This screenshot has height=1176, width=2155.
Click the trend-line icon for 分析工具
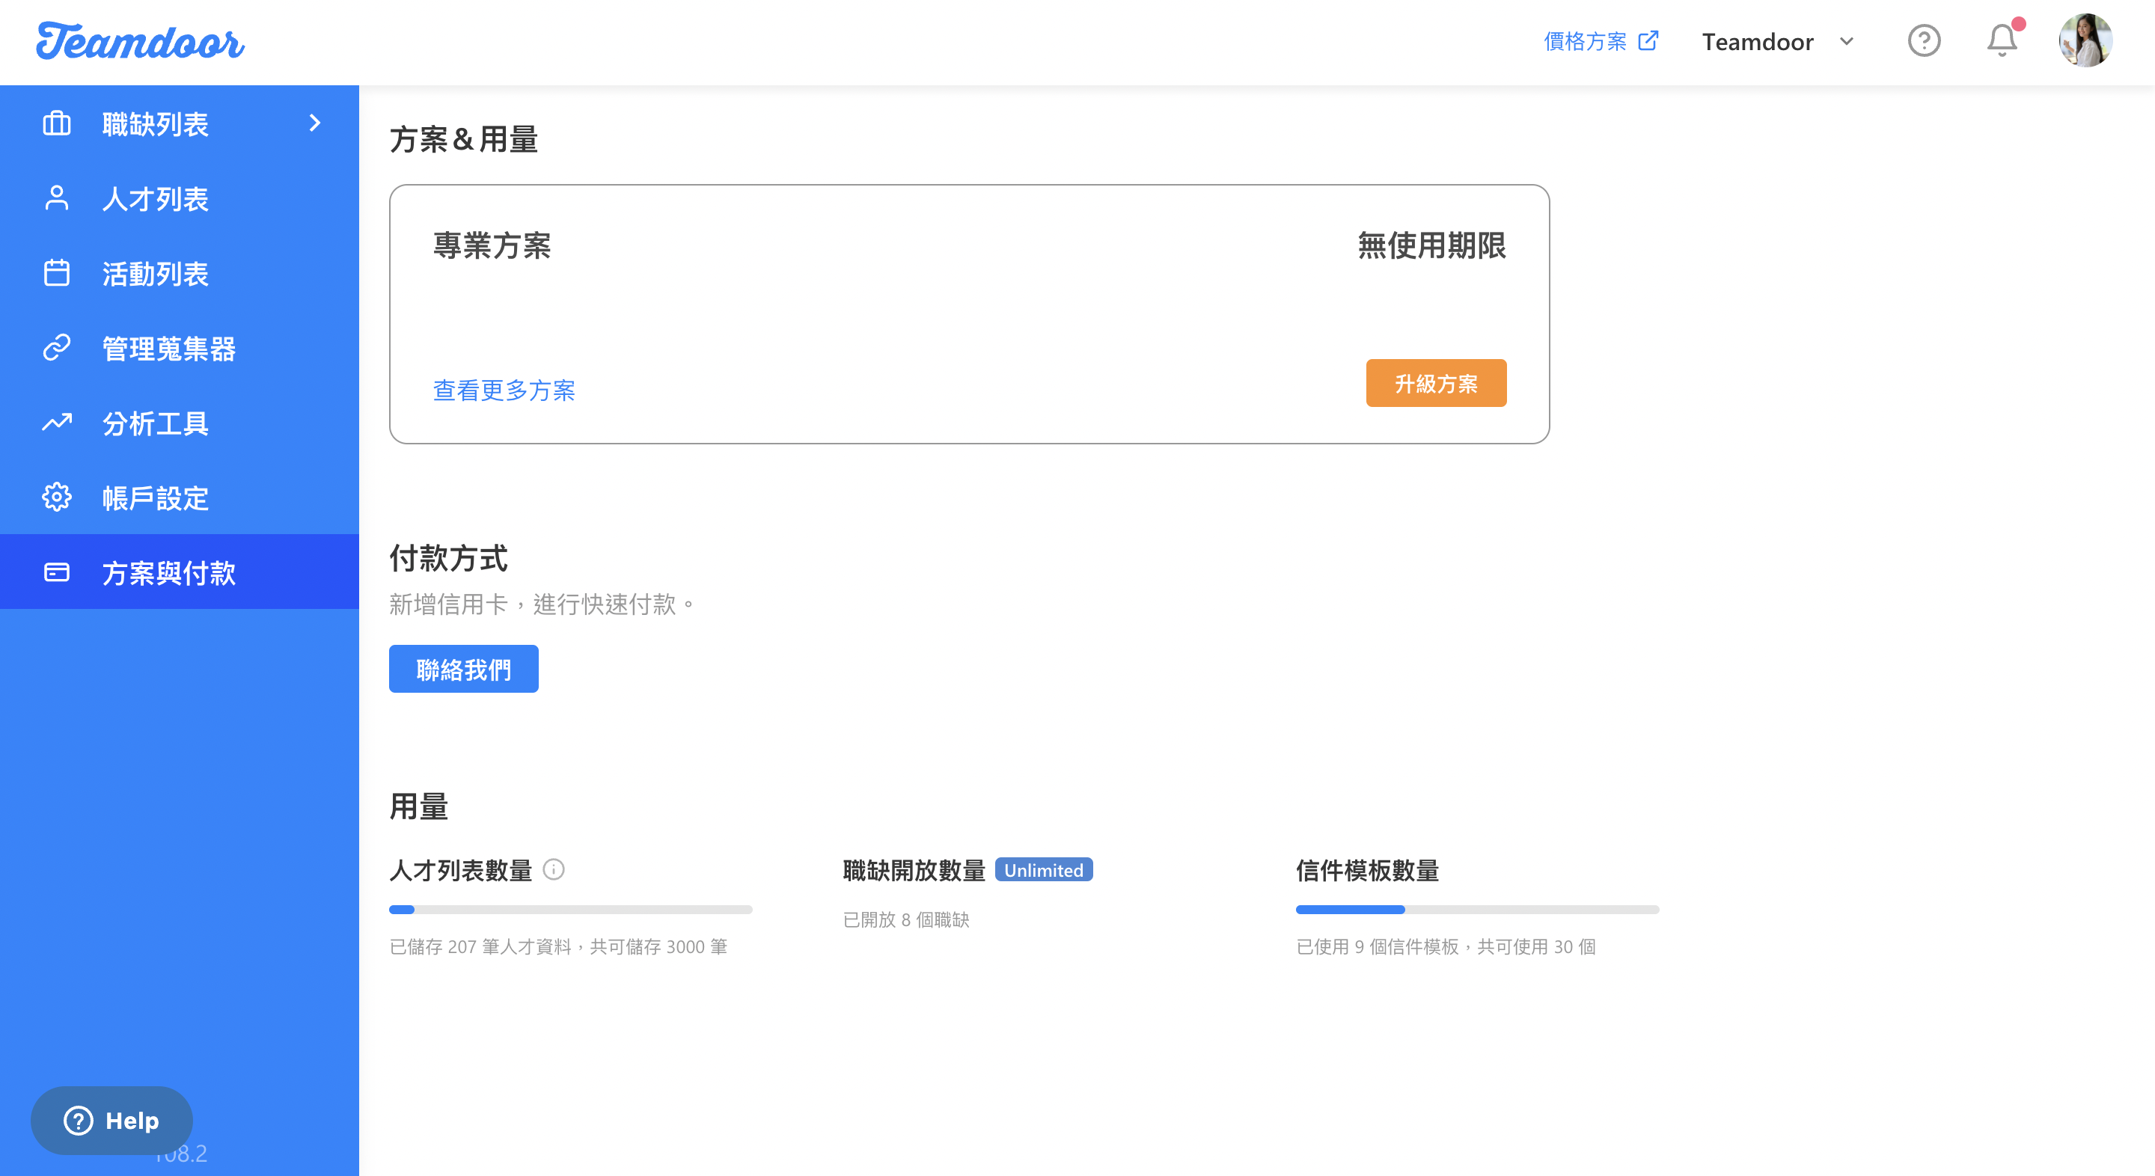pyautogui.click(x=57, y=423)
